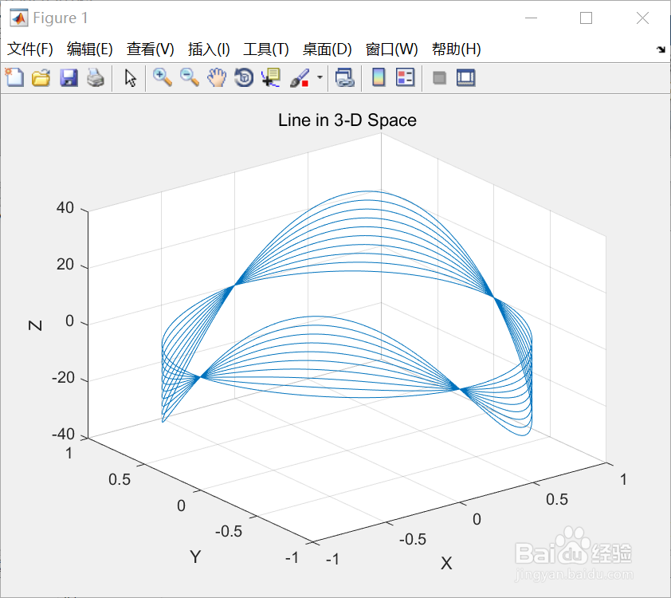Open the 桌面(D) menu

pyautogui.click(x=327, y=49)
